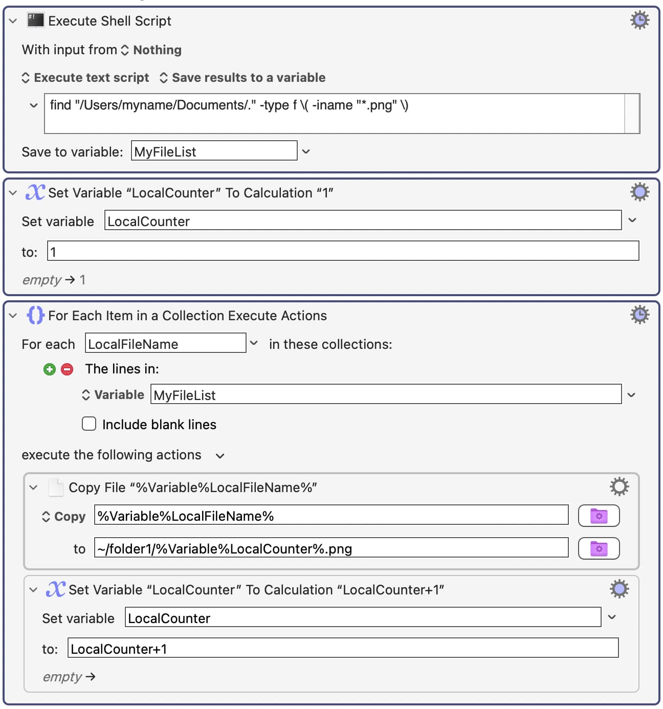Choose source file with Copy folder button
This screenshot has height=709, width=663.
coord(599,516)
